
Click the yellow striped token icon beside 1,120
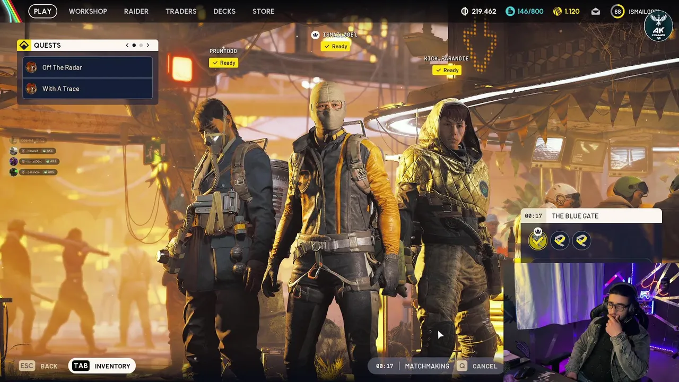coord(557,11)
